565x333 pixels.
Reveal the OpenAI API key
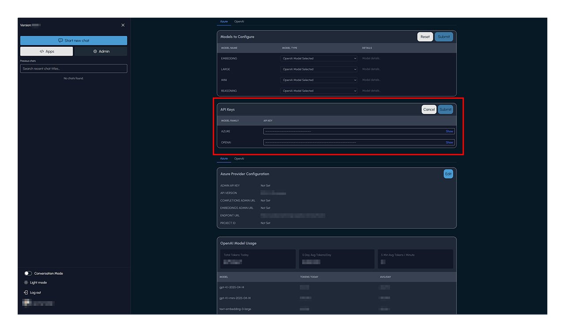tap(449, 142)
